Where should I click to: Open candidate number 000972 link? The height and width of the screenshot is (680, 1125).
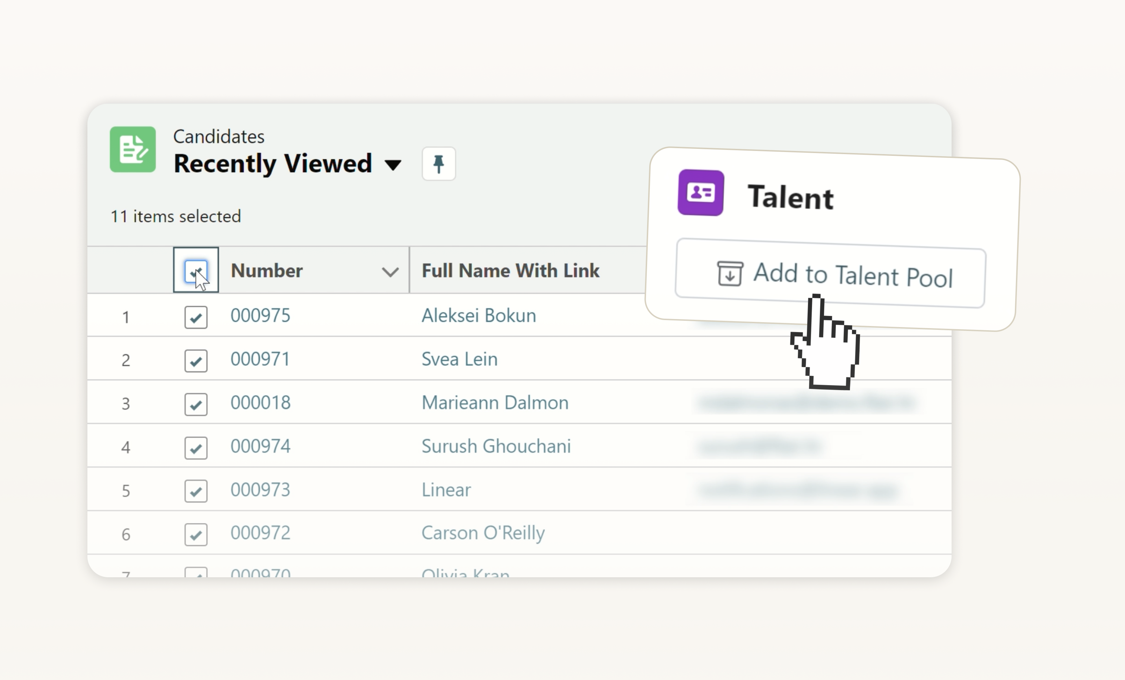click(x=260, y=533)
